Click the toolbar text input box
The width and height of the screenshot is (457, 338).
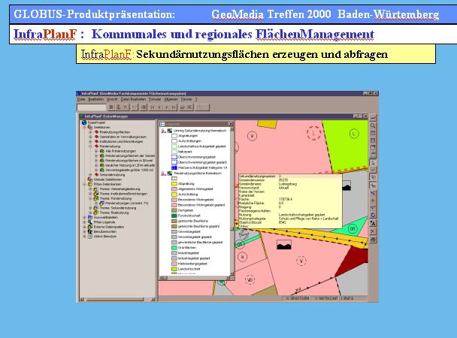coord(92,107)
